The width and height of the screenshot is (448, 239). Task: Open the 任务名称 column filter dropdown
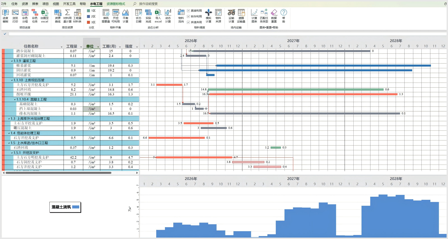coord(62,47)
